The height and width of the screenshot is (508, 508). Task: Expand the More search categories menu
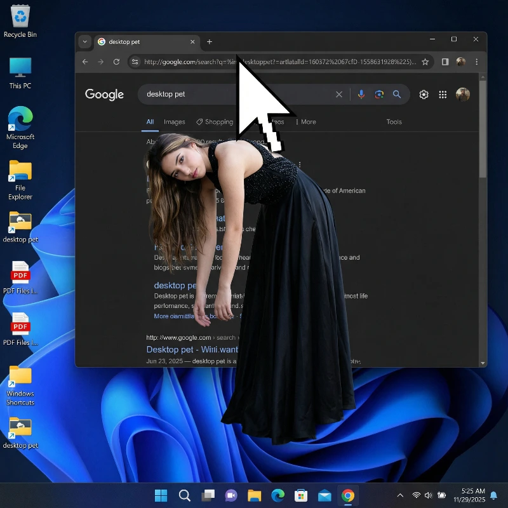point(307,121)
